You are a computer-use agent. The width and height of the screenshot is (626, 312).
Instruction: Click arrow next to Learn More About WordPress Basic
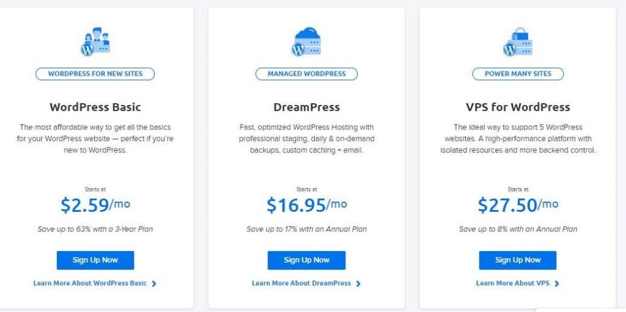coord(154,283)
